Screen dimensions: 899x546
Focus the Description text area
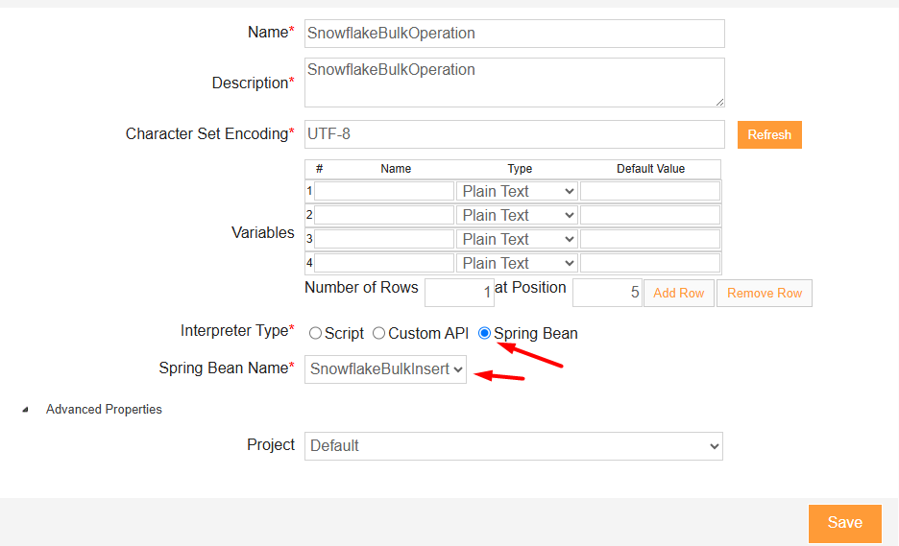[514, 83]
